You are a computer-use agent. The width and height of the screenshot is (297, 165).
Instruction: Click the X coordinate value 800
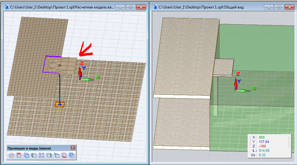click(262, 137)
